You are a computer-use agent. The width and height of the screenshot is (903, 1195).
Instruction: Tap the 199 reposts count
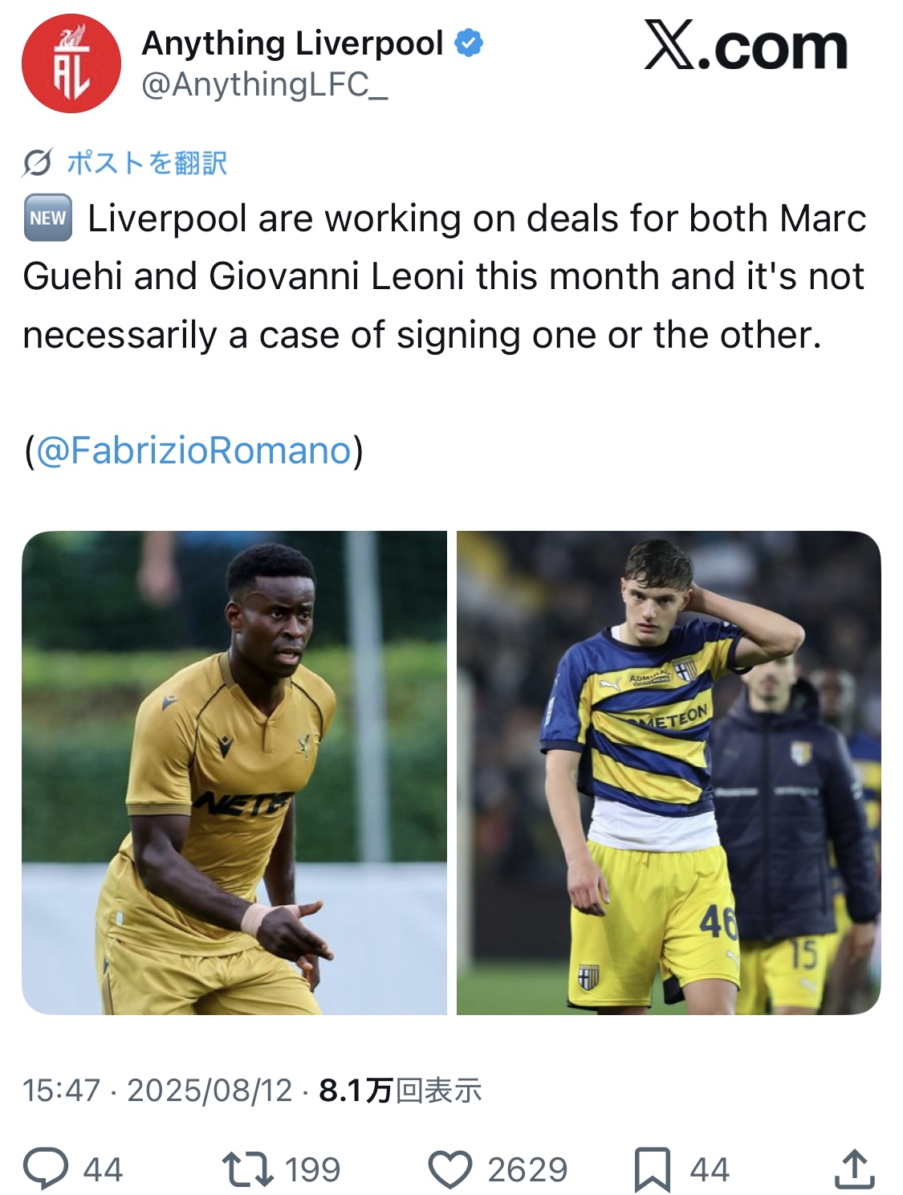[312, 1170]
